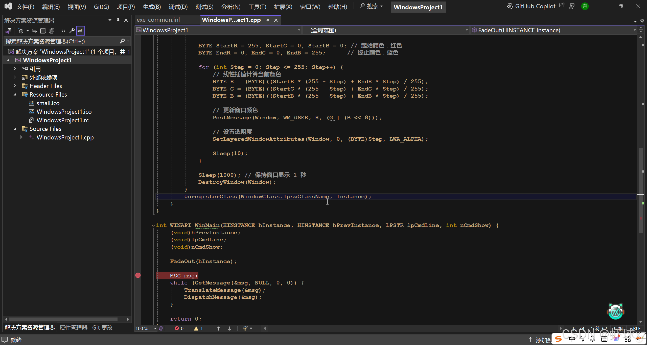
Task: Toggle pin on WindowsProject1.cpp tab
Action: coord(267,20)
